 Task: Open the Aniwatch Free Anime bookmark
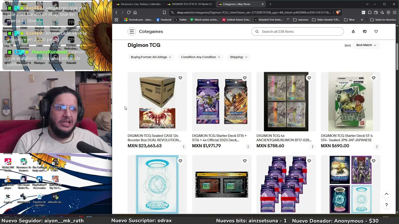[268, 20]
